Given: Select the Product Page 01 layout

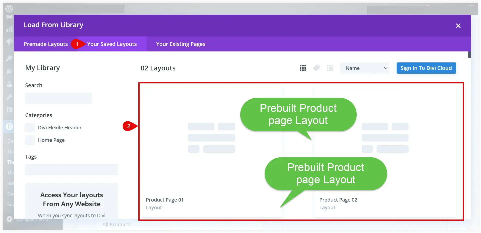Looking at the screenshot, I should click(x=212, y=152).
